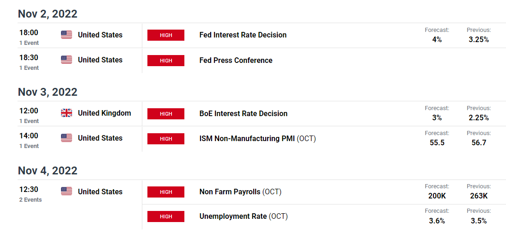Image resolution: width=506 pixels, height=235 pixels.
Task: Click HIGH badge for Fed Press Conference
Action: pos(166,61)
